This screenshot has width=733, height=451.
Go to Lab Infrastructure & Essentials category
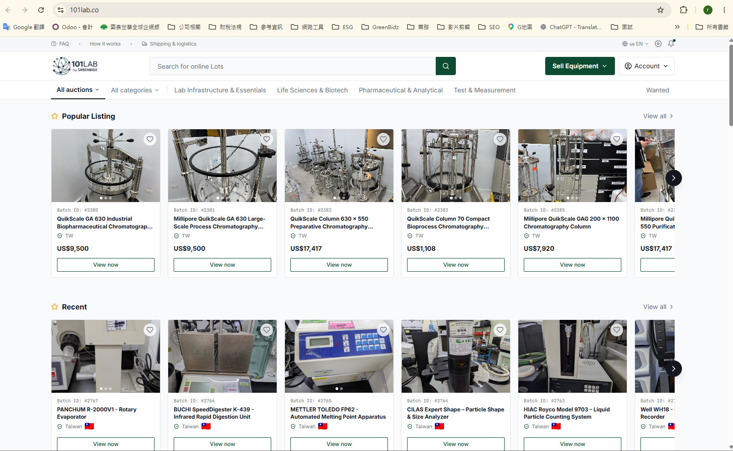click(220, 90)
